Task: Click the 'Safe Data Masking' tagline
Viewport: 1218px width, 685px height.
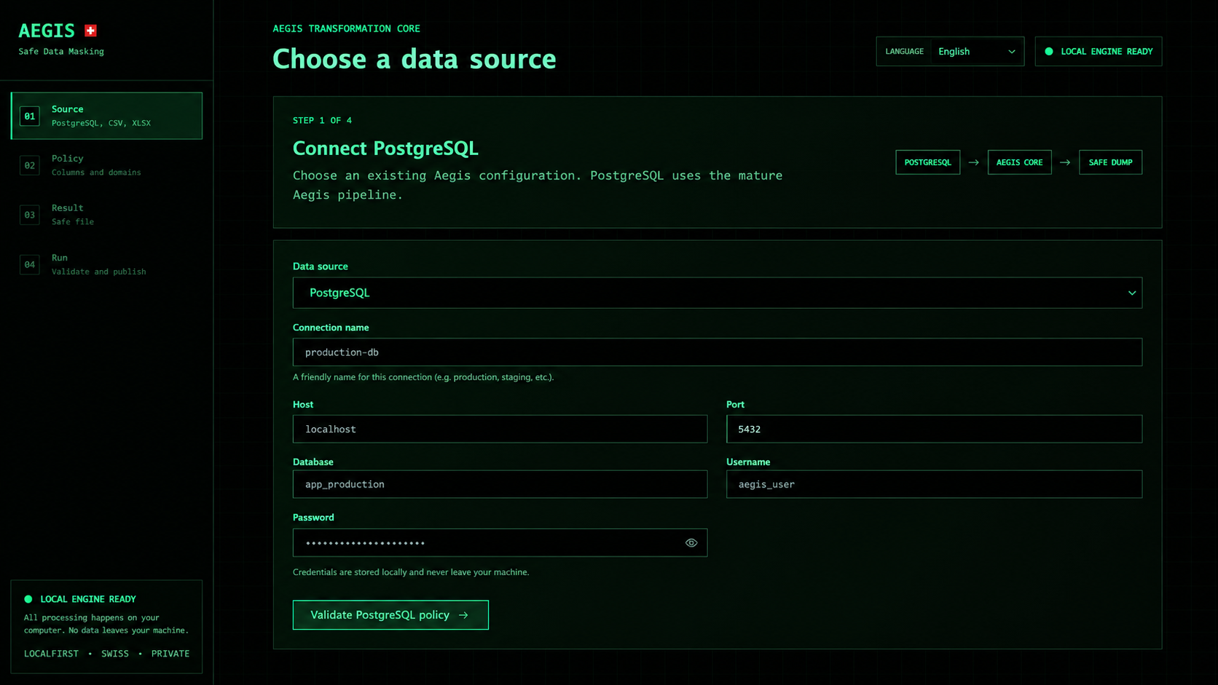Action: pos(61,52)
